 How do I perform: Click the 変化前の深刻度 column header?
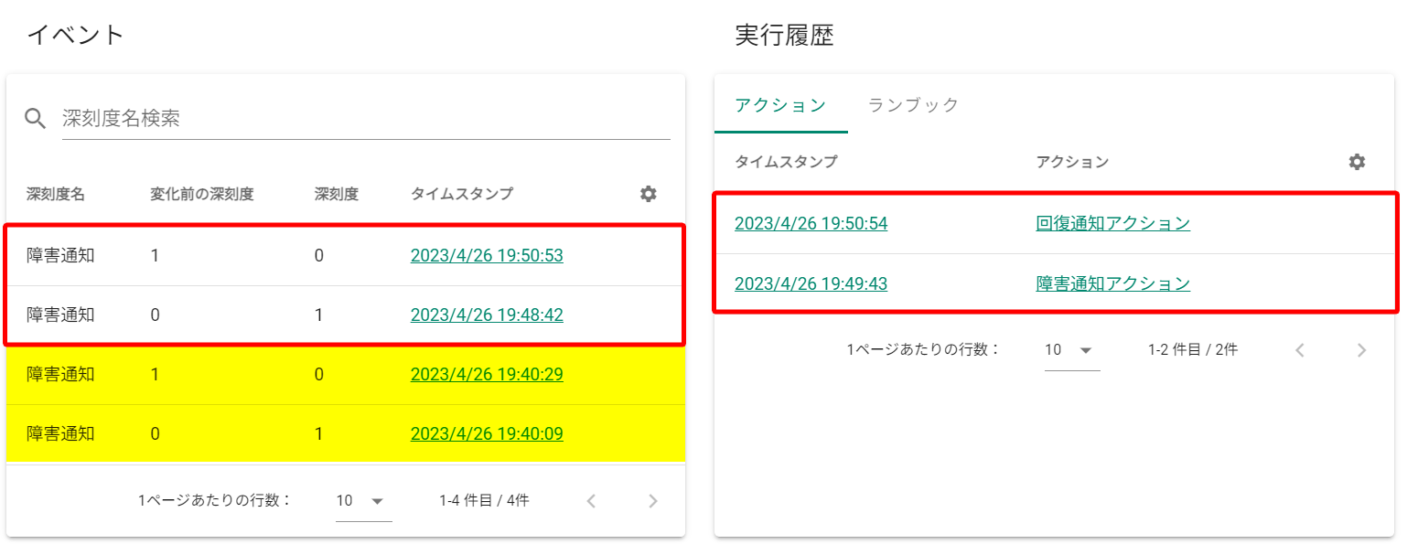coord(201,194)
